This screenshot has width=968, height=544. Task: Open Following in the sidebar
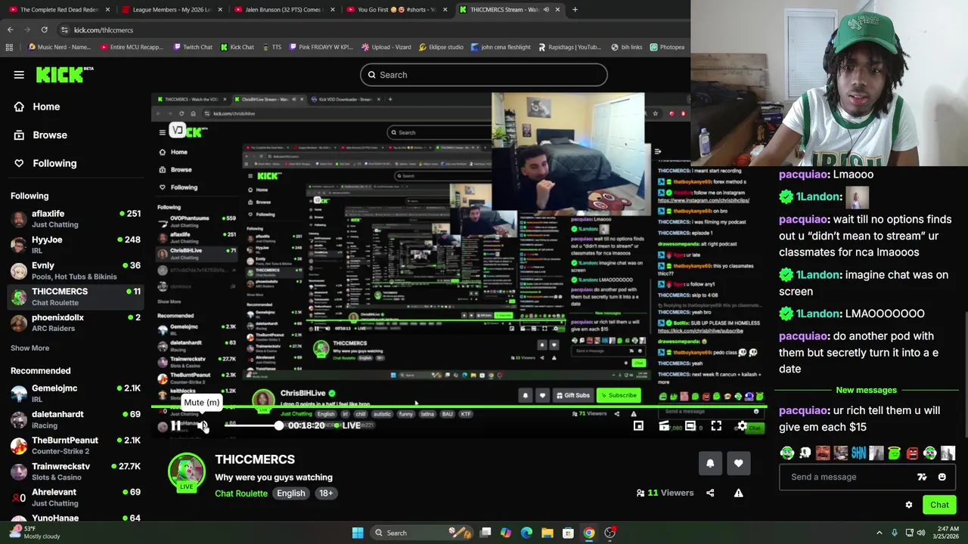coord(54,163)
